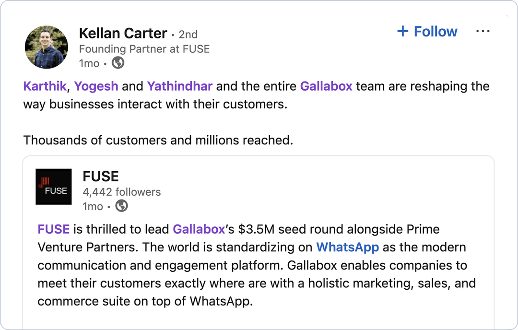Screen dimensions: 518x330
Task: Click the Karthik mention
Action: click(45, 86)
